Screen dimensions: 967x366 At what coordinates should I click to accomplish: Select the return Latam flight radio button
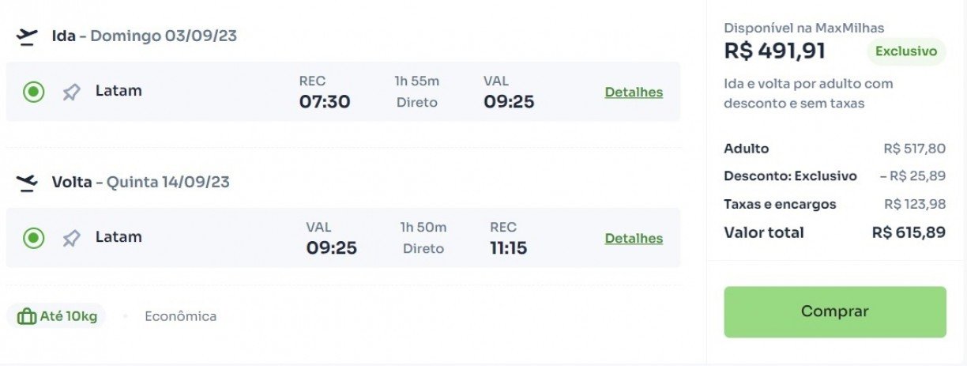33,238
